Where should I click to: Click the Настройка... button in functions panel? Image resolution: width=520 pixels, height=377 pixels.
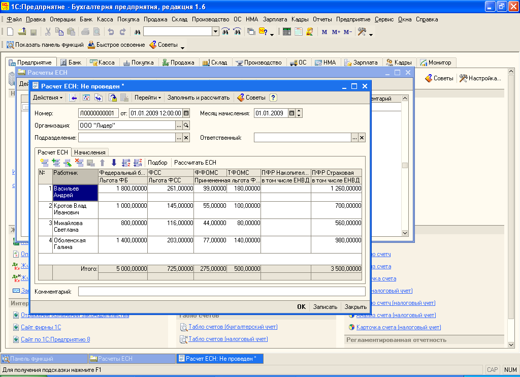(x=480, y=78)
